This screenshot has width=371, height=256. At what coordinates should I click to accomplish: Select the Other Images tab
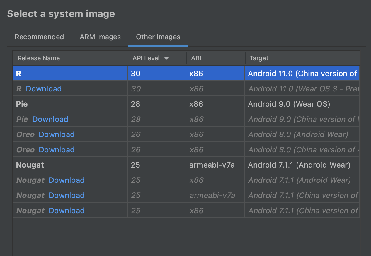coord(158,37)
